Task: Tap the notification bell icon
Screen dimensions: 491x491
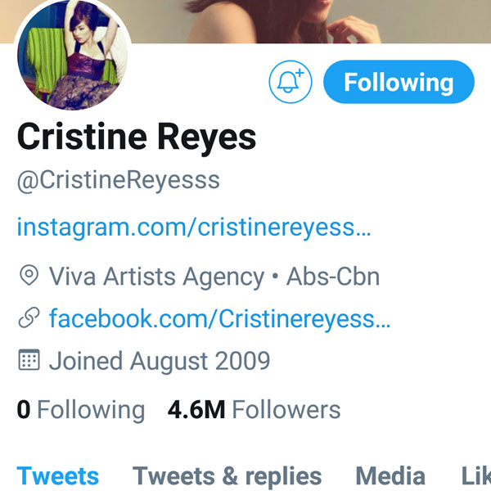Action: 291,82
